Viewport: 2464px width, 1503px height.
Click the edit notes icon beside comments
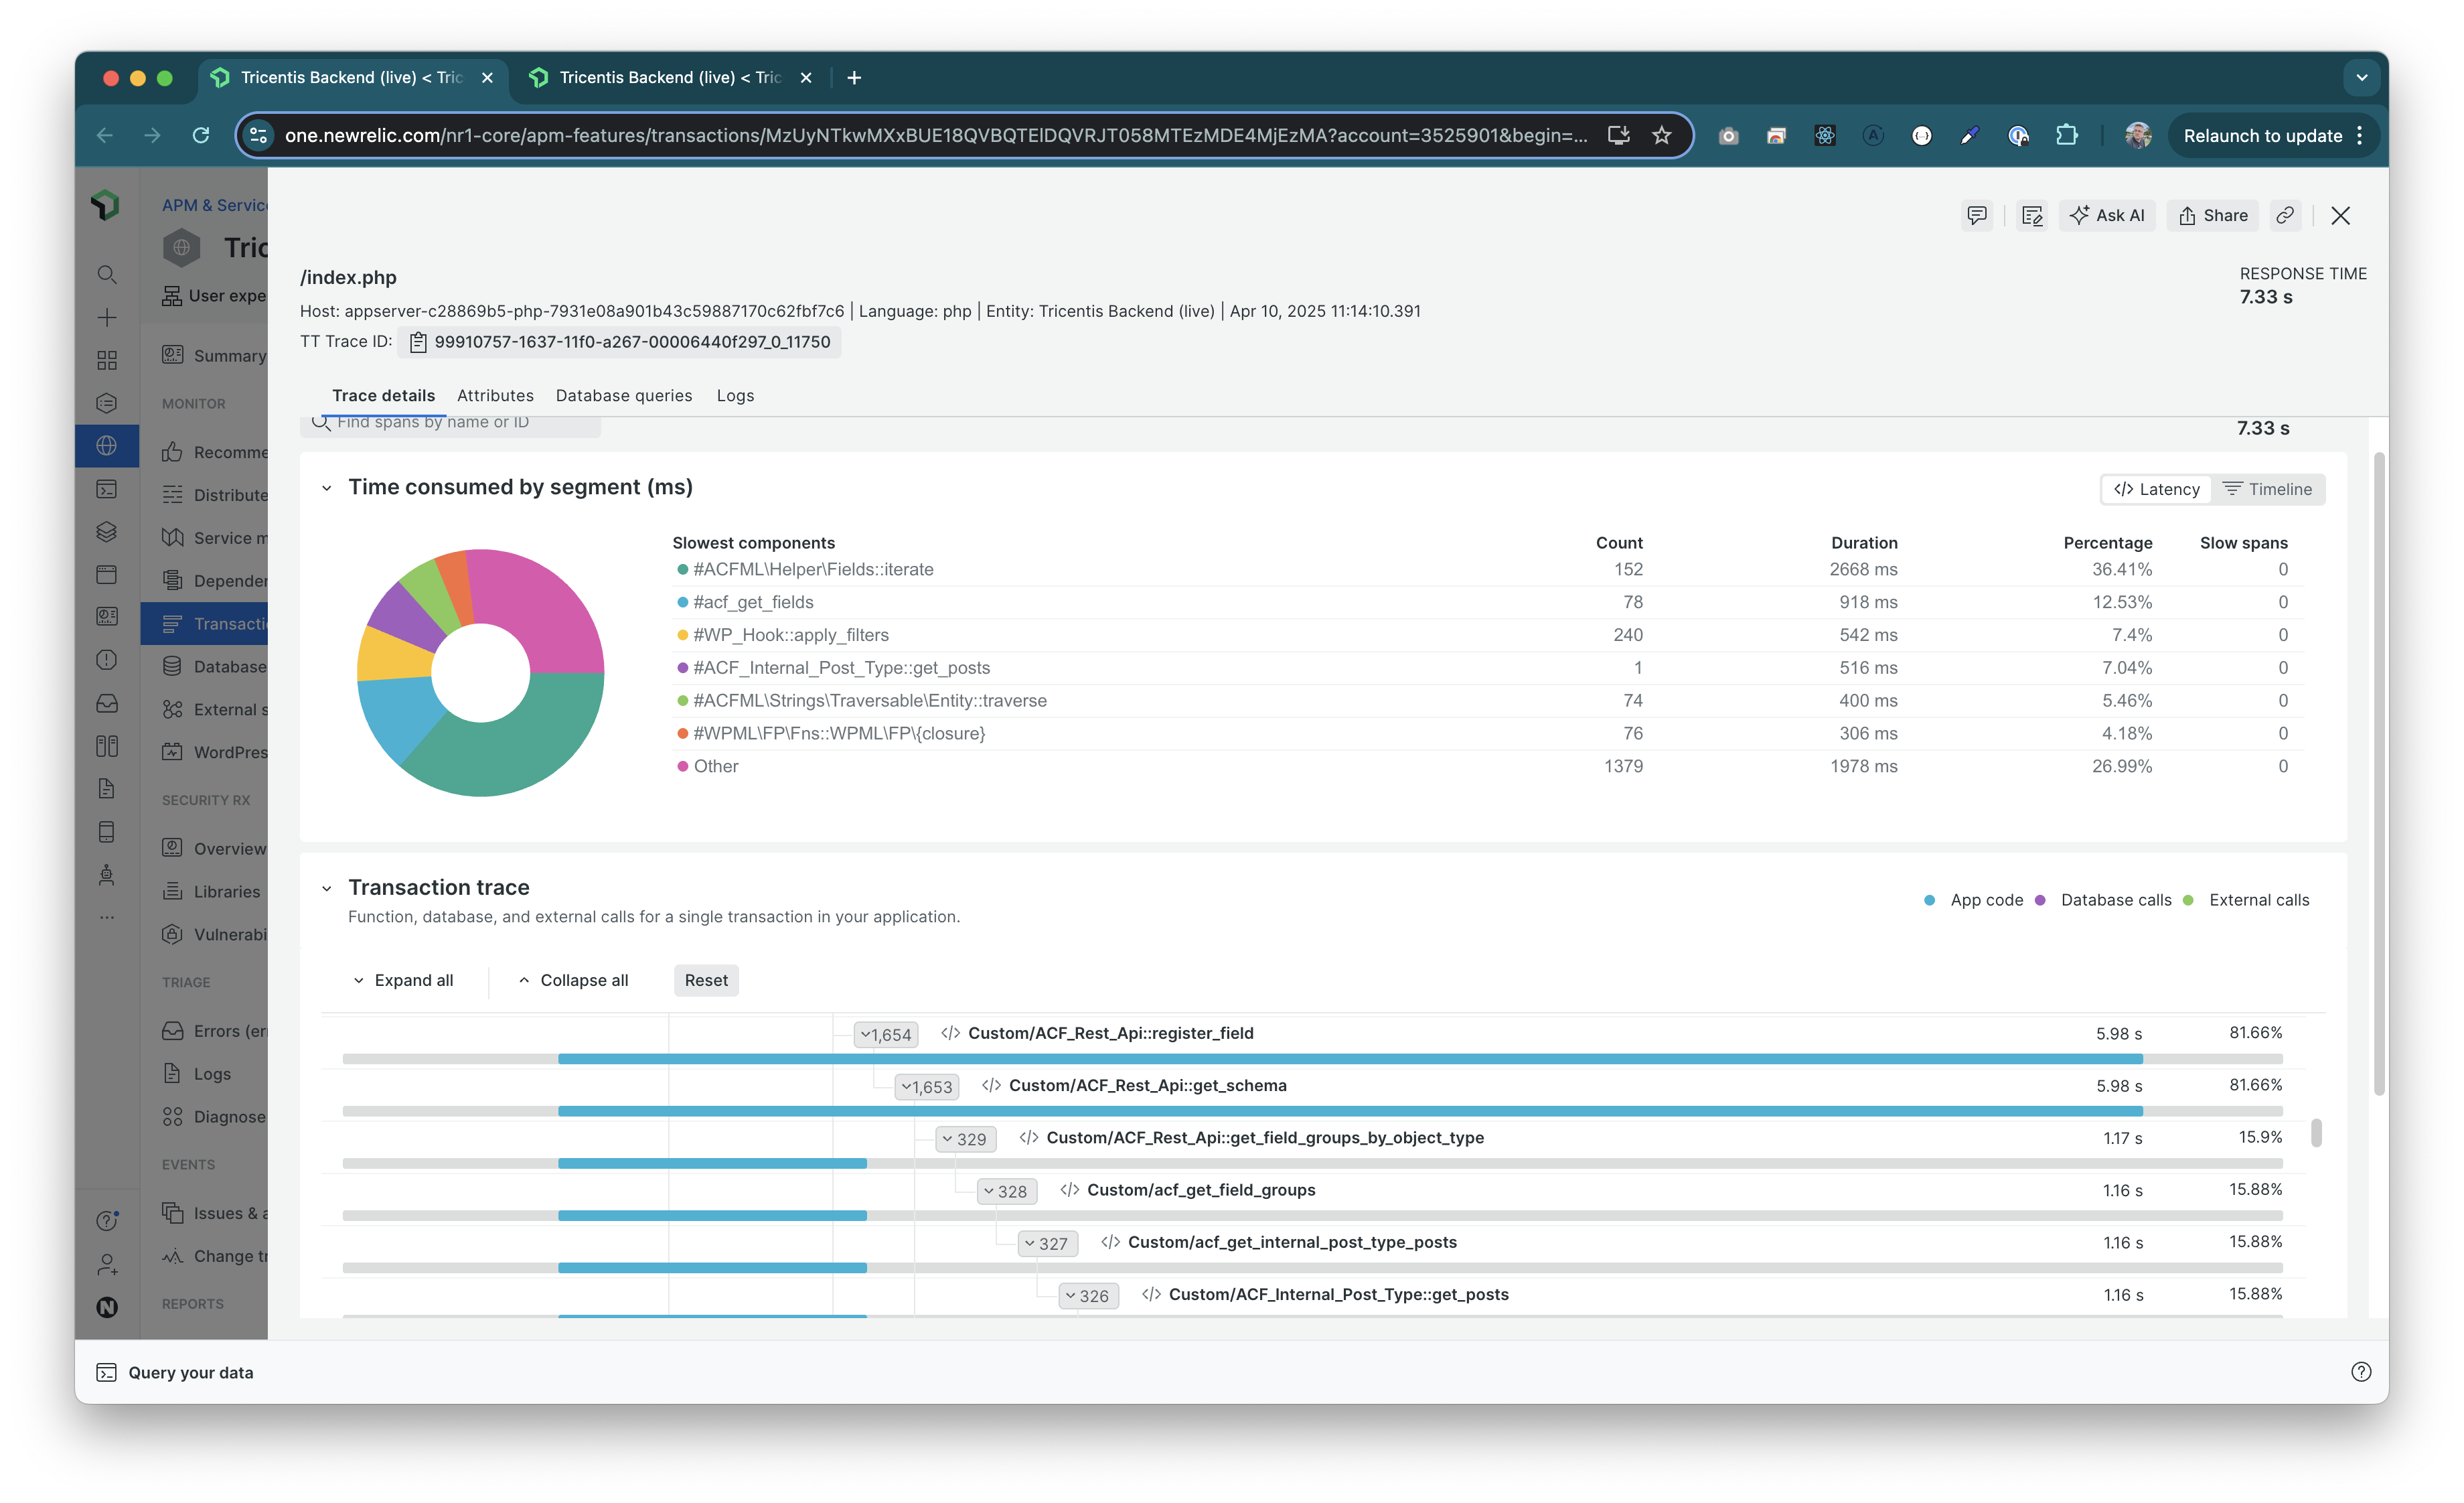point(2031,215)
